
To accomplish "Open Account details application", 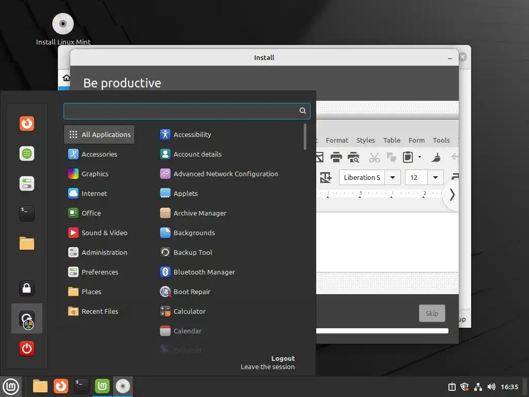I will point(191,154).
